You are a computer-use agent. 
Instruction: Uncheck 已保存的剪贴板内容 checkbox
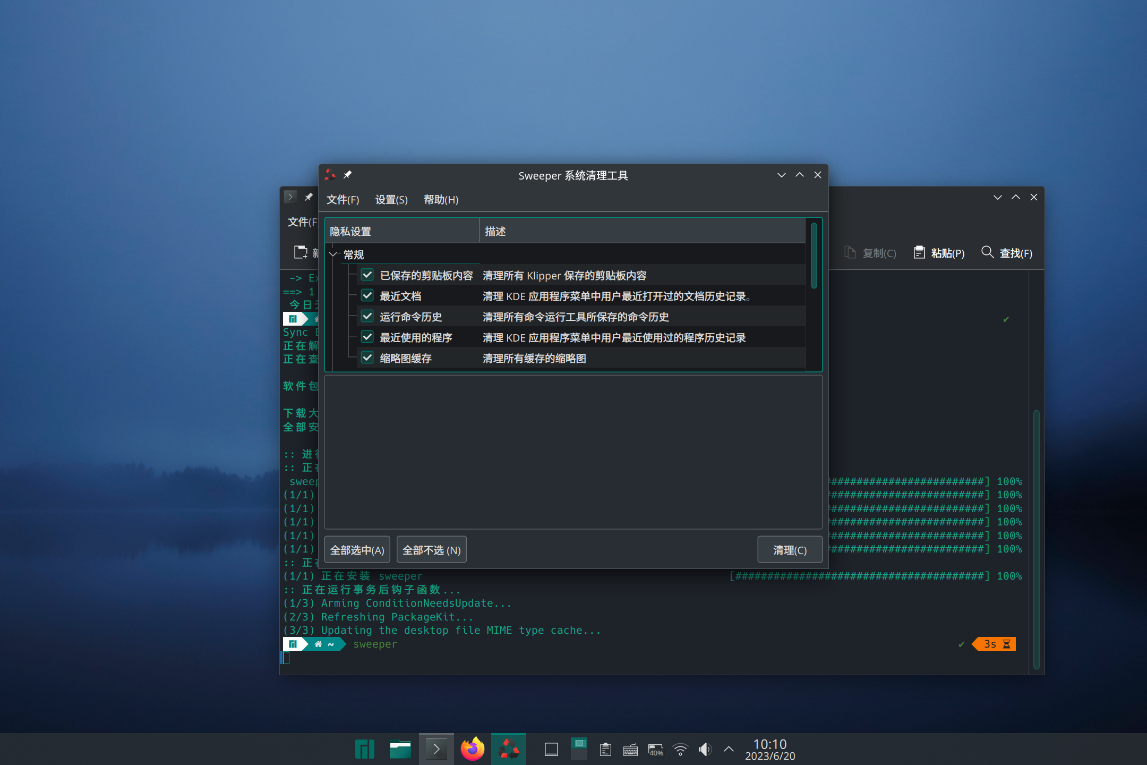[x=367, y=275]
